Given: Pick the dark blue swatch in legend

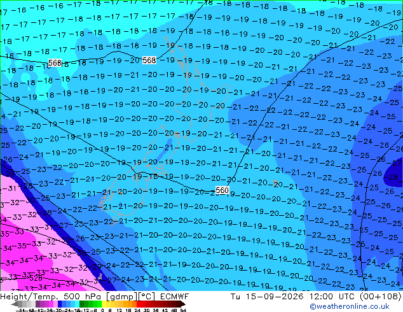Looking at the screenshot, I should click(60, 304).
